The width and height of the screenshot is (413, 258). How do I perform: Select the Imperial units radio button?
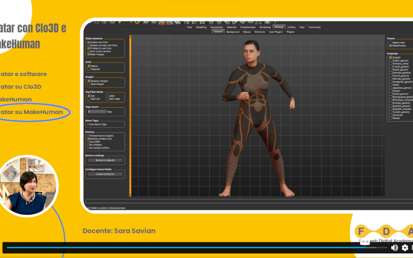[88, 69]
